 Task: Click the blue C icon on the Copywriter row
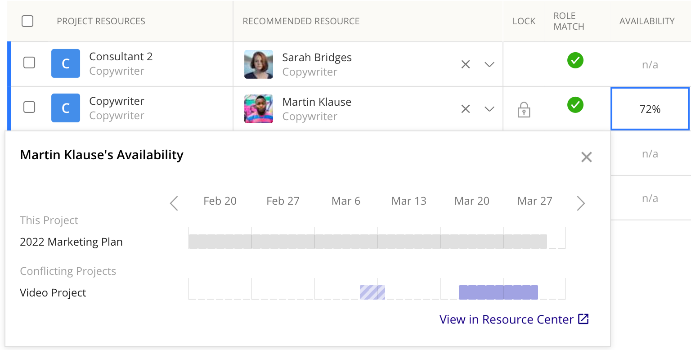[66, 108]
